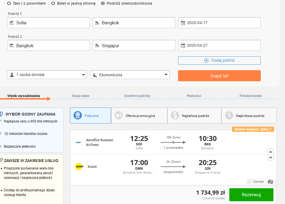The width and height of the screenshot is (285, 204).
Task: Select Podróż wieloodcinkowa radio option
Action: (x=103, y=4)
